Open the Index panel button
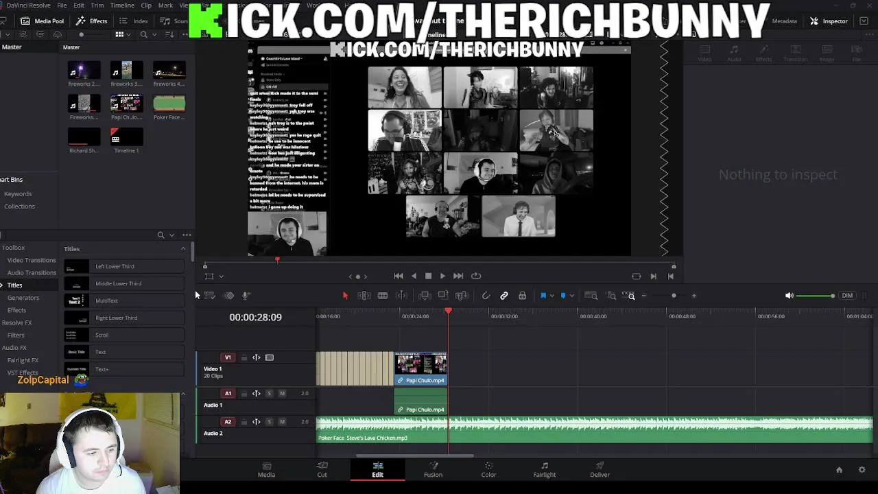 134,21
